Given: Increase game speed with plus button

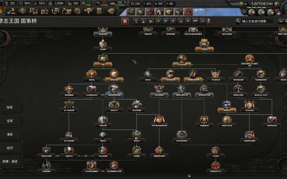Looking at the screenshot, I should (277, 4).
